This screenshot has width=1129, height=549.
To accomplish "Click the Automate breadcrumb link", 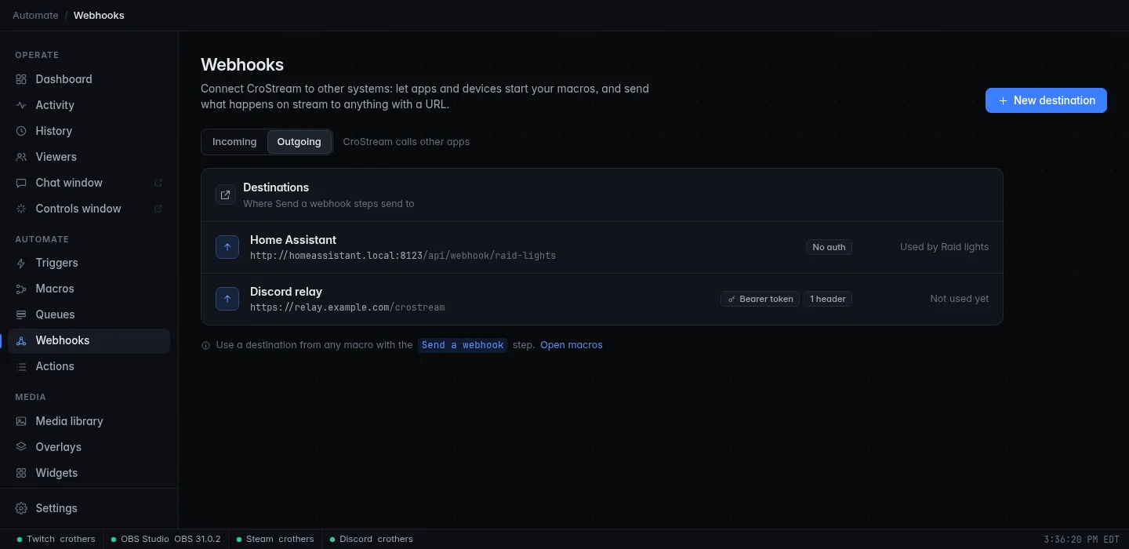I will pyautogui.click(x=35, y=15).
